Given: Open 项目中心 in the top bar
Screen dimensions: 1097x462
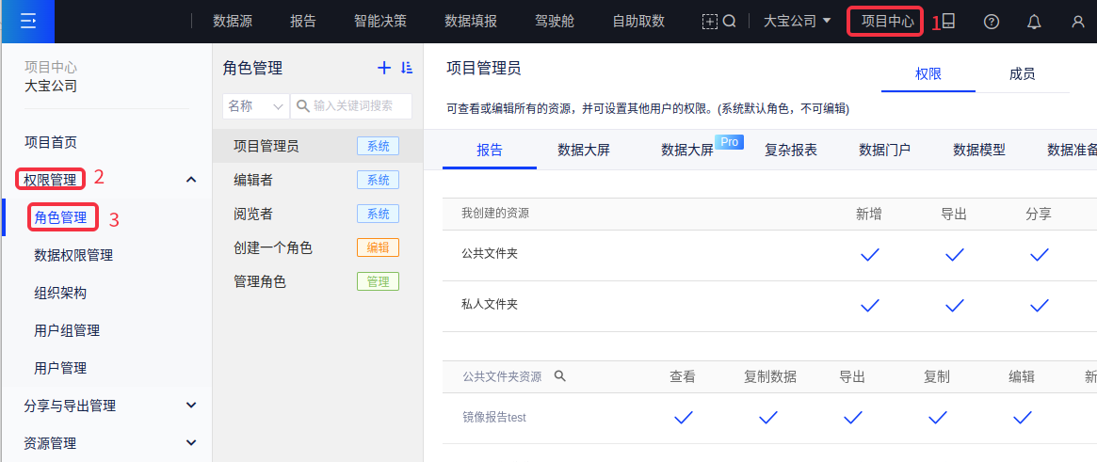Looking at the screenshot, I should point(887,21).
